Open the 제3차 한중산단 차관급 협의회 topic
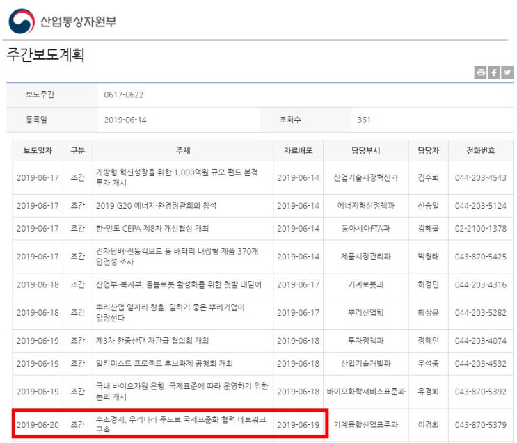The image size is (517, 443). (x=152, y=341)
